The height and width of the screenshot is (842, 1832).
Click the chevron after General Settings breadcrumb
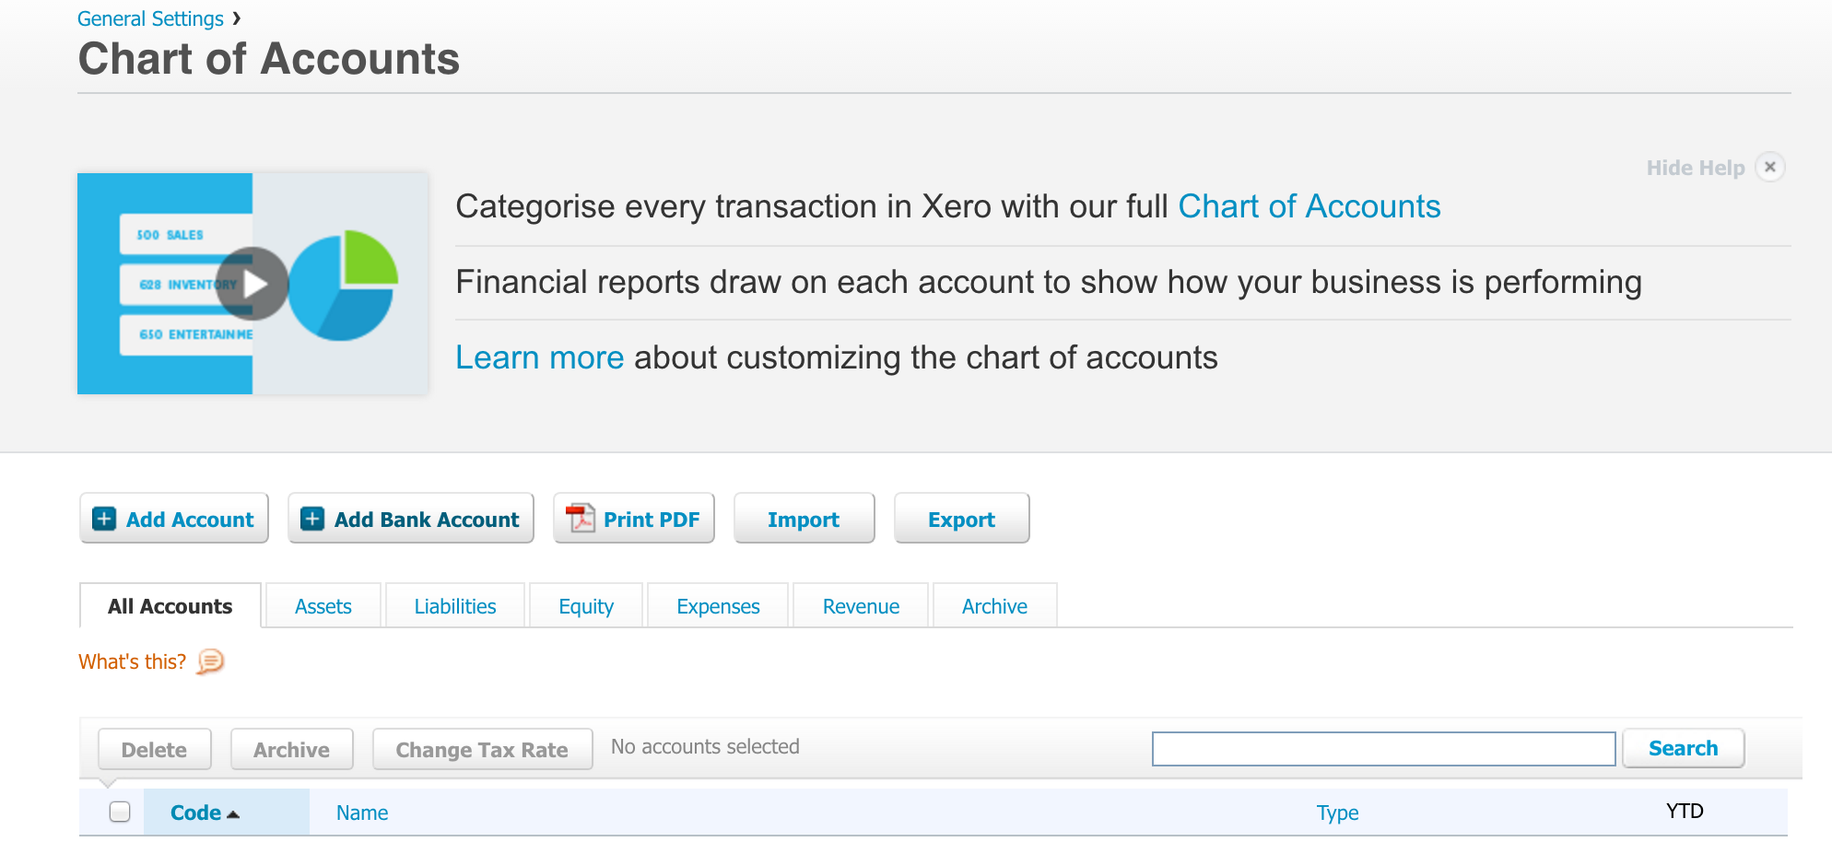click(237, 17)
